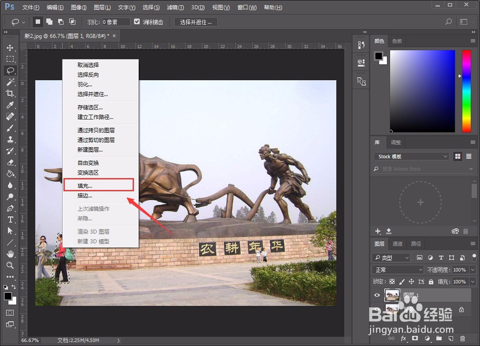Toggle the anti-alias checkbox
Screen dimensions: 480x346
point(137,22)
